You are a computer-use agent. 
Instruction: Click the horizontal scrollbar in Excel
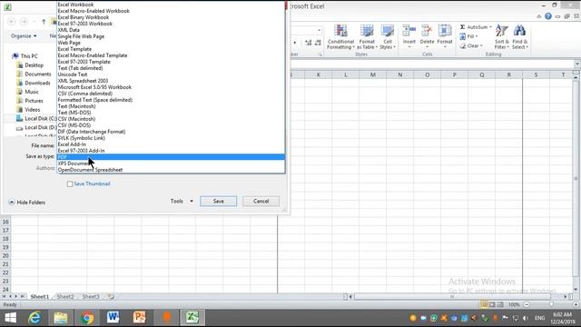[x=452, y=297]
